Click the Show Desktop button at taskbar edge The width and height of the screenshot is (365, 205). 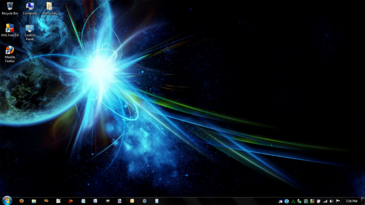click(x=363, y=201)
